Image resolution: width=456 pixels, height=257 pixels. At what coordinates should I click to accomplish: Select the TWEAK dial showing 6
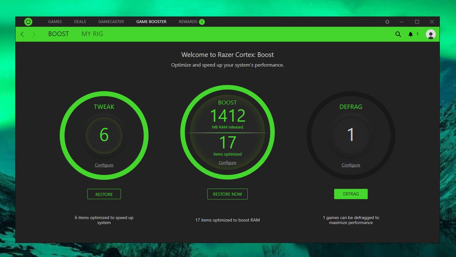[104, 135]
